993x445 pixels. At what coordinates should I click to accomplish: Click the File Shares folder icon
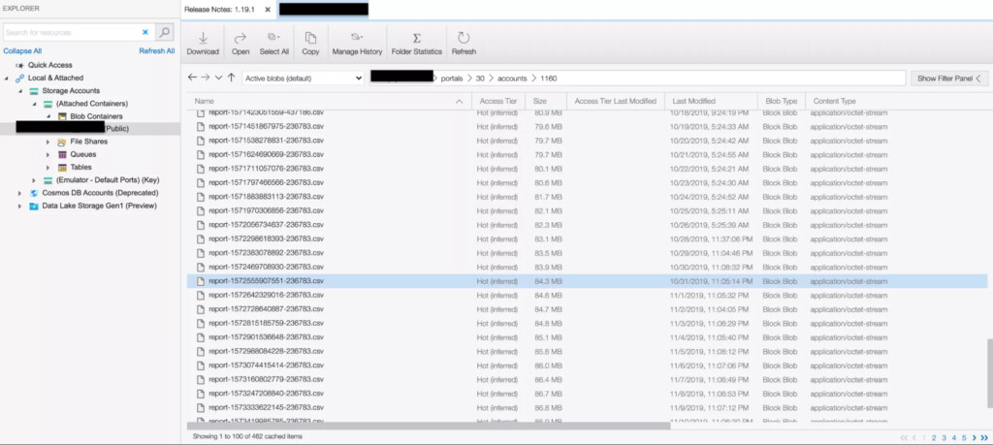(x=61, y=142)
